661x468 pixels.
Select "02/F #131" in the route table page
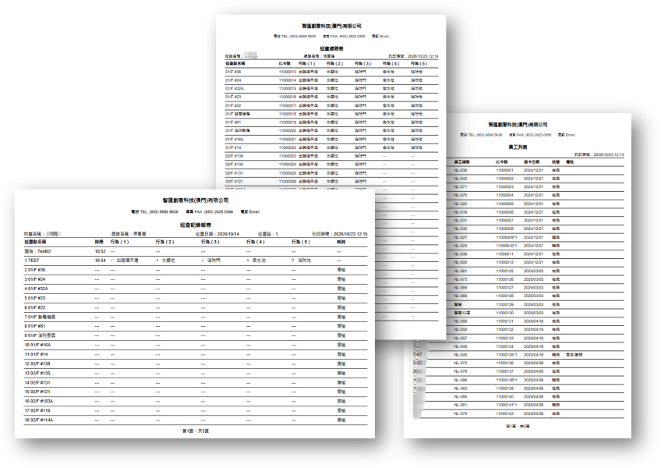click(x=234, y=173)
